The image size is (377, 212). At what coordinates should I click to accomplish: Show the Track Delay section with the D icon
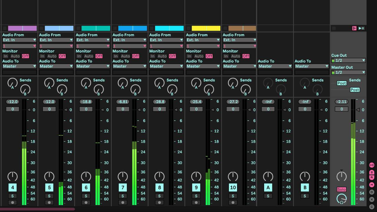pyautogui.click(x=371, y=191)
